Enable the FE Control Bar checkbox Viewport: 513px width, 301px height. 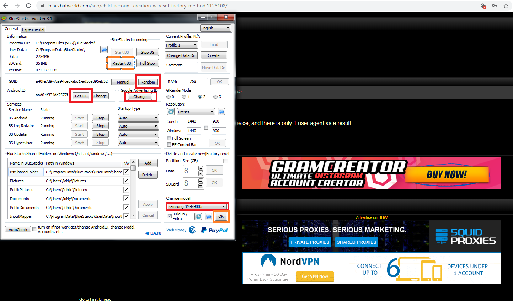coord(169,145)
